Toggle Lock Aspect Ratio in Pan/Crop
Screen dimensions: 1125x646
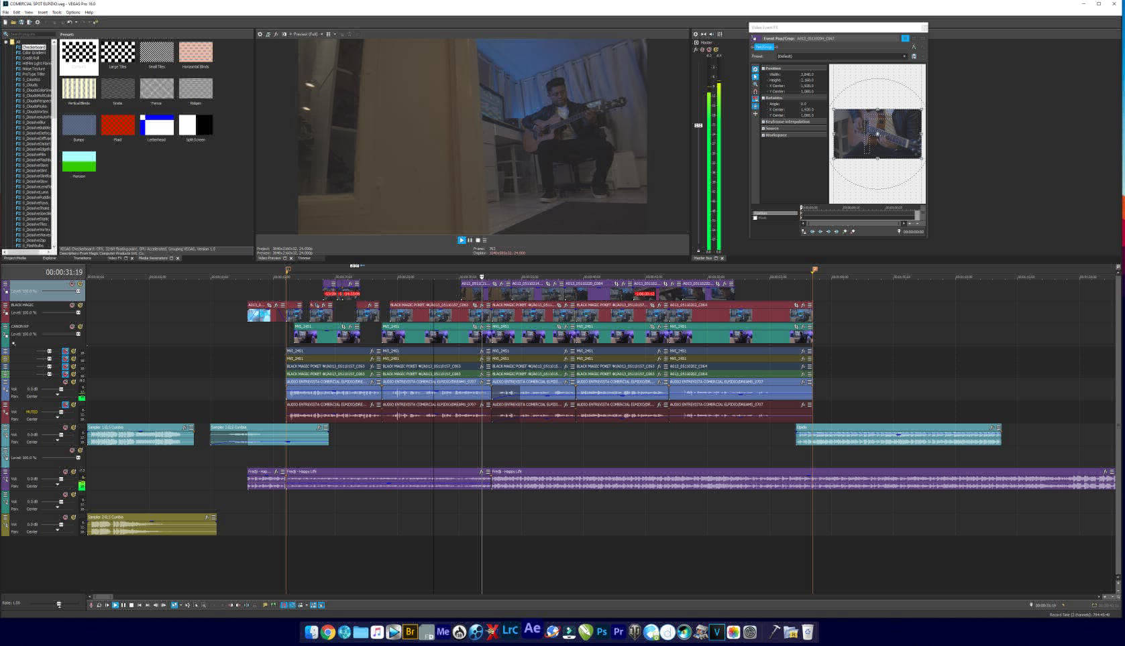click(755, 99)
